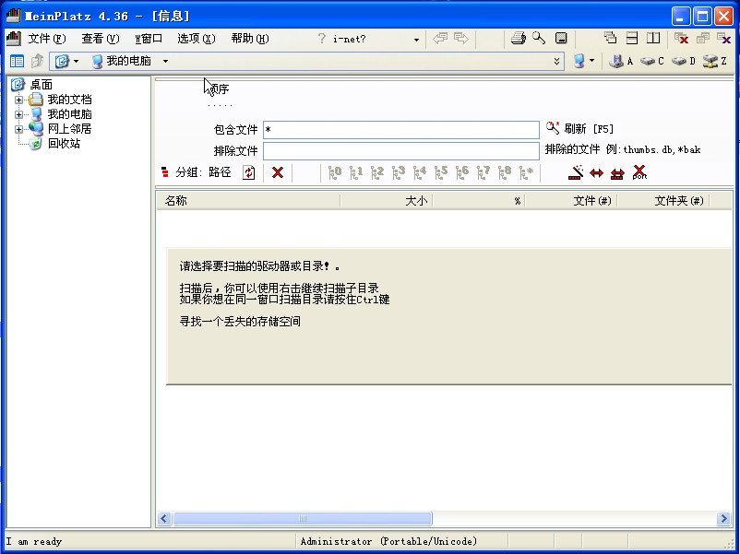
Task: Tile windows horizontally with split icon
Action: 631,38
